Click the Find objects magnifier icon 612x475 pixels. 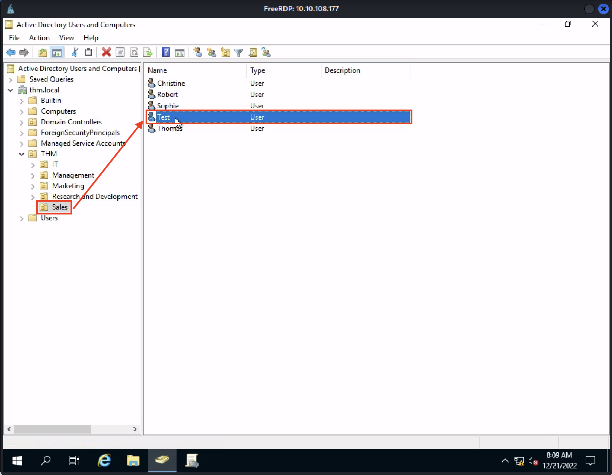point(252,52)
